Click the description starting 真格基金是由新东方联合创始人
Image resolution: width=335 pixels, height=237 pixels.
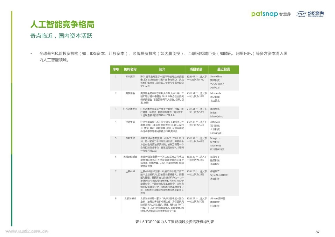pyautogui.click(x=162, y=98)
